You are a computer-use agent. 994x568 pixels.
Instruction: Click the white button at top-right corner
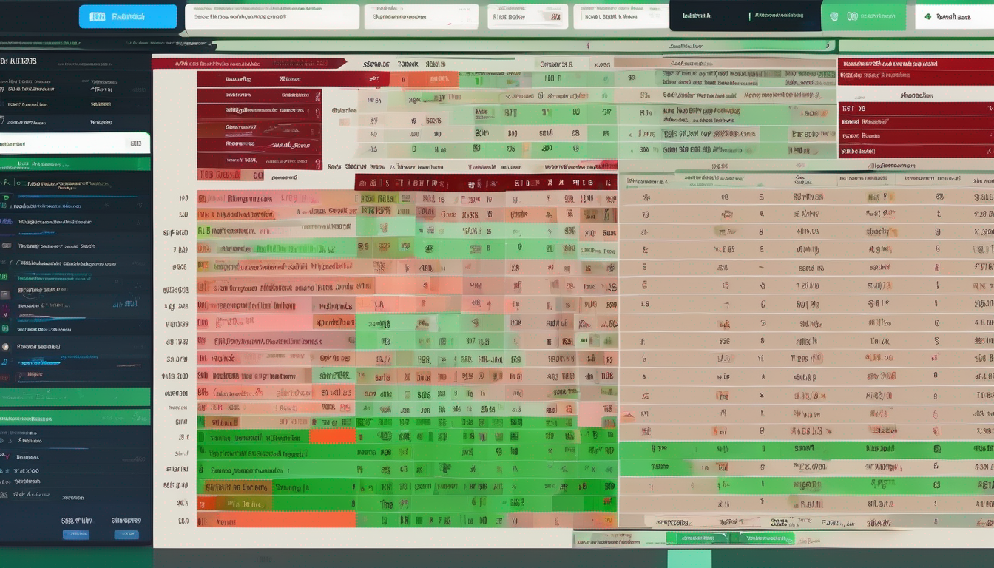pyautogui.click(x=955, y=16)
